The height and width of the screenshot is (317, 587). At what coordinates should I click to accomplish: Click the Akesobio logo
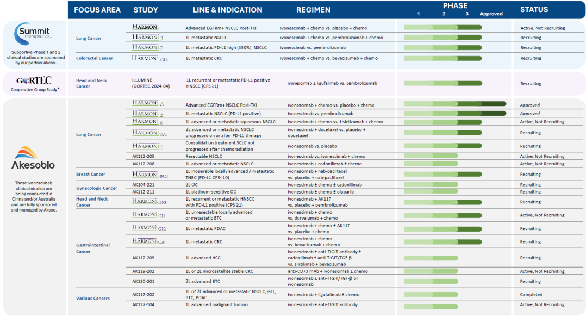pyautogui.click(x=33, y=158)
